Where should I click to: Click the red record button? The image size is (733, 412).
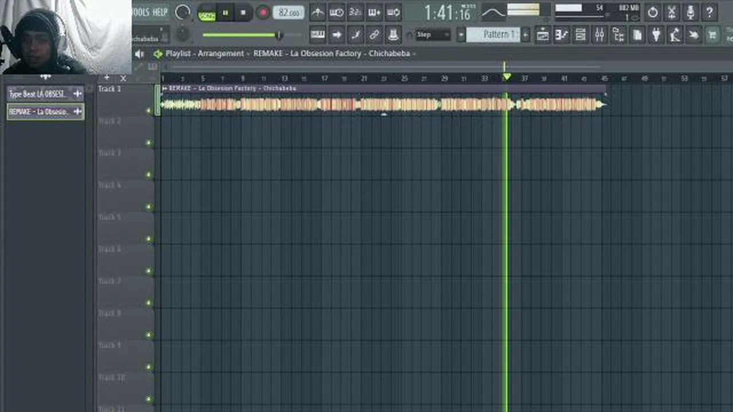pyautogui.click(x=263, y=13)
